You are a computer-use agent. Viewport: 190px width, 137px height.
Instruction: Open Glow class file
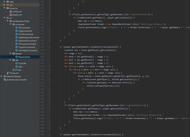(20, 67)
